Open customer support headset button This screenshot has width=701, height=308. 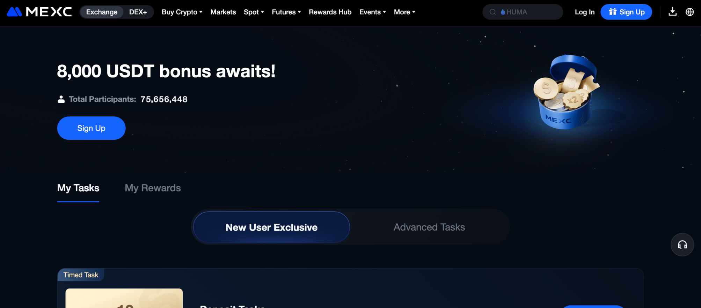[682, 245]
